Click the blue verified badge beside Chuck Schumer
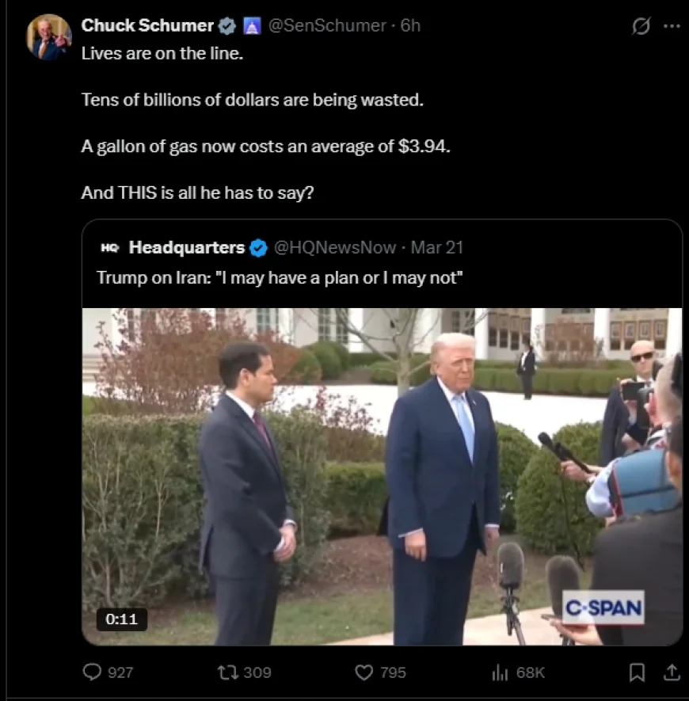The height and width of the screenshot is (701, 689). (x=227, y=25)
